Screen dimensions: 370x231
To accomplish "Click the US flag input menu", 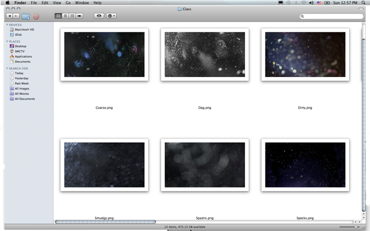I will point(319,3).
